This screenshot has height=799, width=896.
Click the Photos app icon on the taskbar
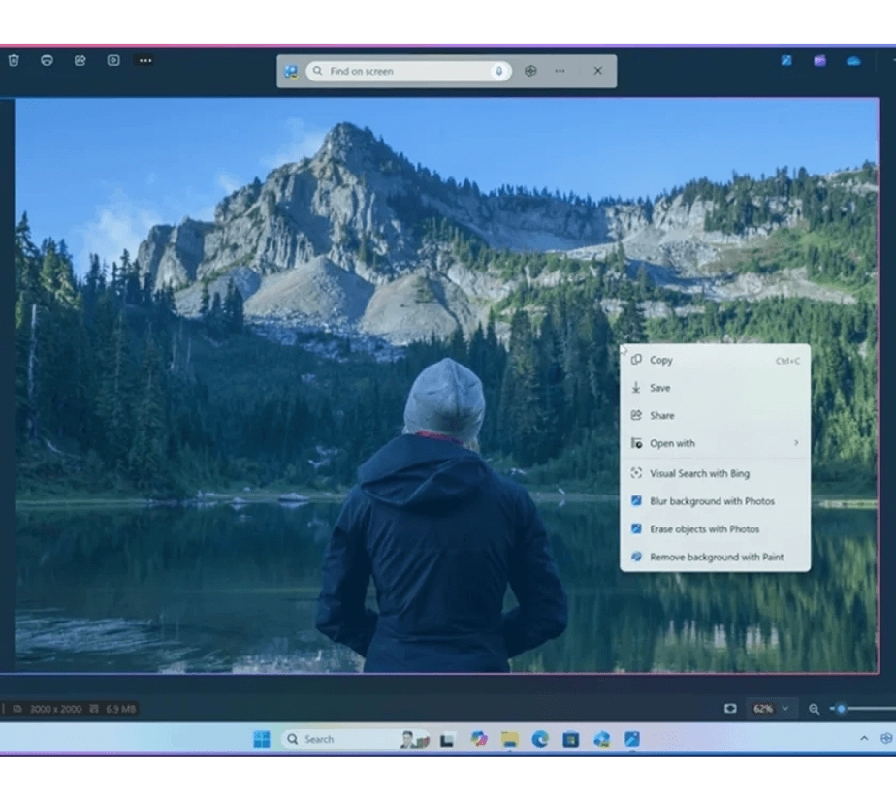tap(632, 739)
